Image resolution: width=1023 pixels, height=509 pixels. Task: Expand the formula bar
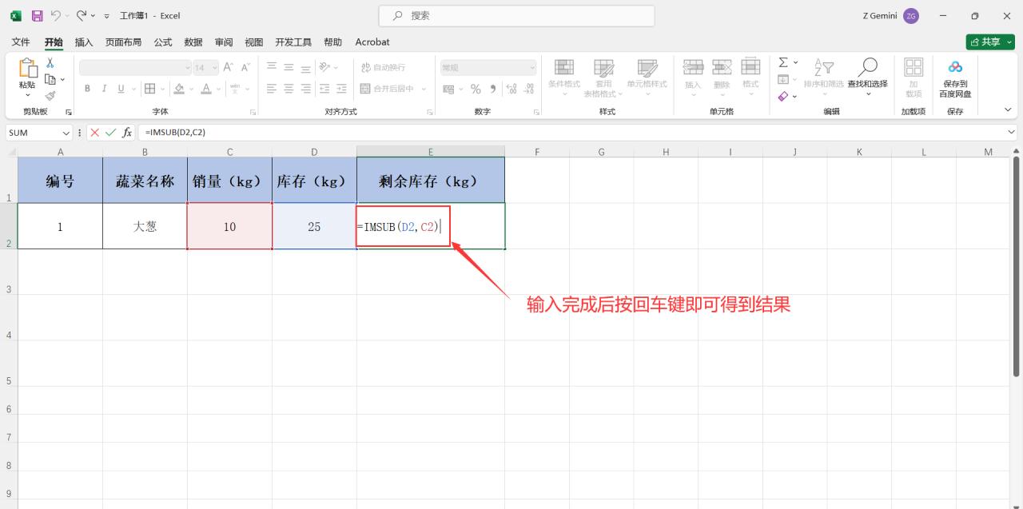coord(1012,133)
